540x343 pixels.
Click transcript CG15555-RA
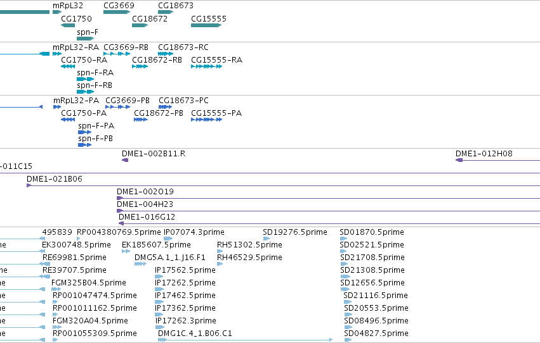click(x=216, y=60)
